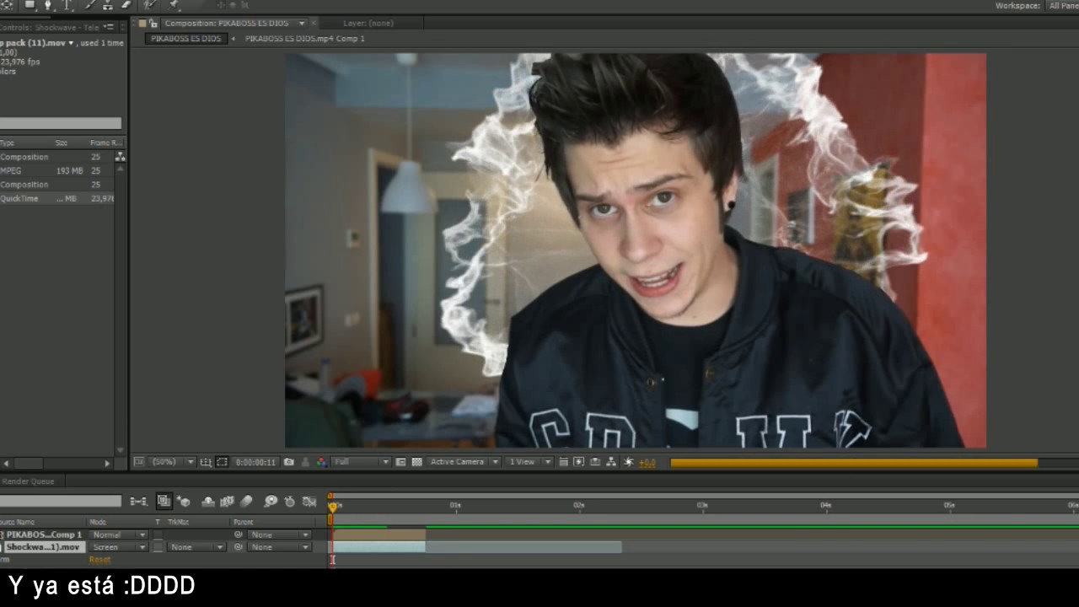Toggle Draft 3D in timeline
The height and width of the screenshot is (607, 1079).
(183, 501)
